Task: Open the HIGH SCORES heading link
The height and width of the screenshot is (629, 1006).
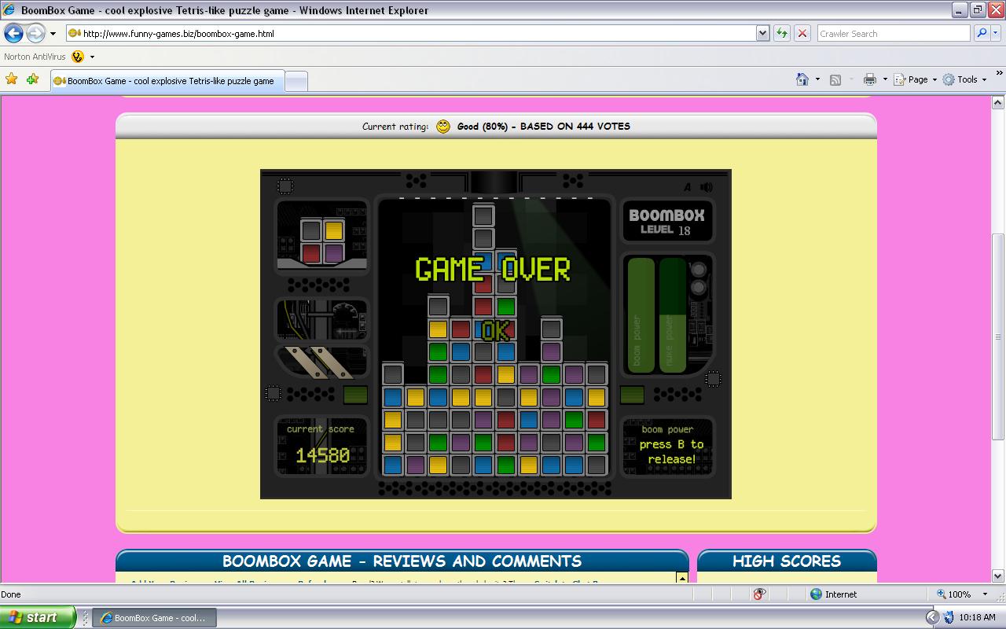Action: pos(786,561)
